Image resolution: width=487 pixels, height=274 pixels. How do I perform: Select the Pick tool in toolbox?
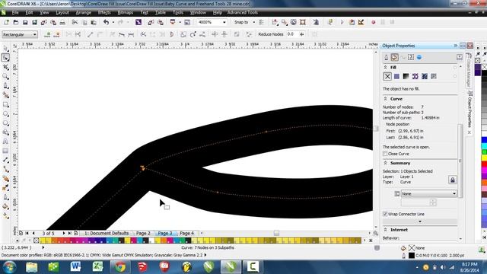pyautogui.click(x=5, y=49)
